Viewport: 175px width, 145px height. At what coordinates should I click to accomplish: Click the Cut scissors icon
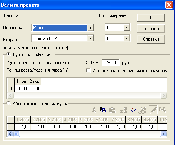pos(94,110)
